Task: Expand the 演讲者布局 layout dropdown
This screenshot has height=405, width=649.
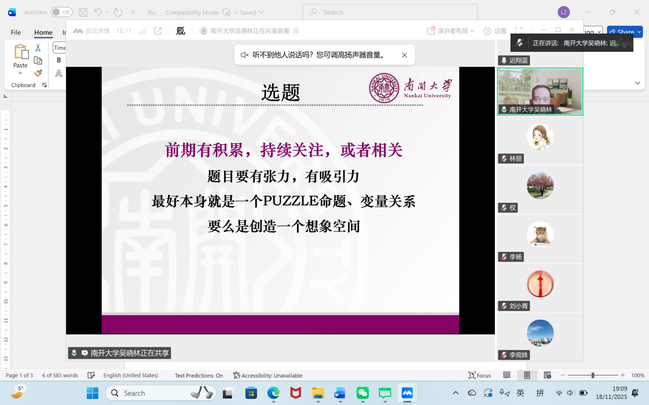Action: [450, 31]
